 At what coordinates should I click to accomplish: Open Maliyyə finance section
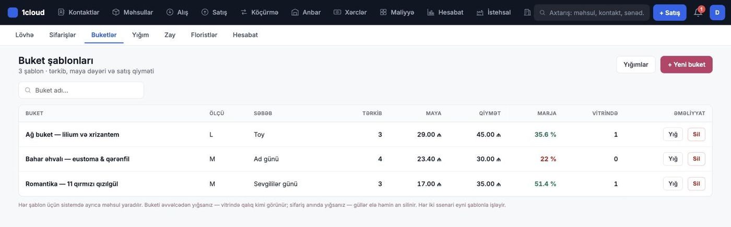coord(397,12)
